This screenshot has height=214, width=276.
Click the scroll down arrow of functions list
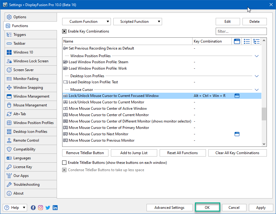point(264,144)
